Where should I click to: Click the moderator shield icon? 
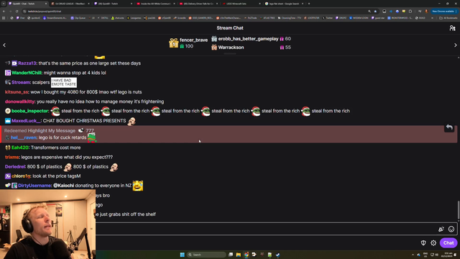[x=423, y=243]
